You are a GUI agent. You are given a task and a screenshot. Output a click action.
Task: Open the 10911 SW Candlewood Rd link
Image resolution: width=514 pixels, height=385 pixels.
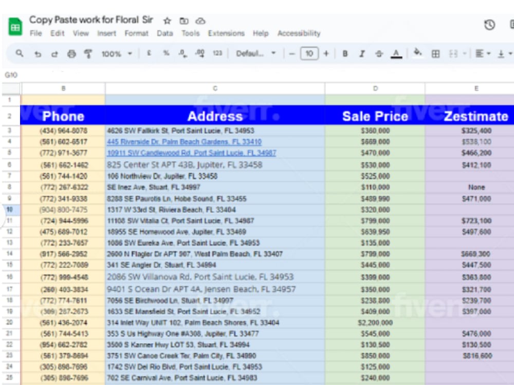tap(191, 153)
